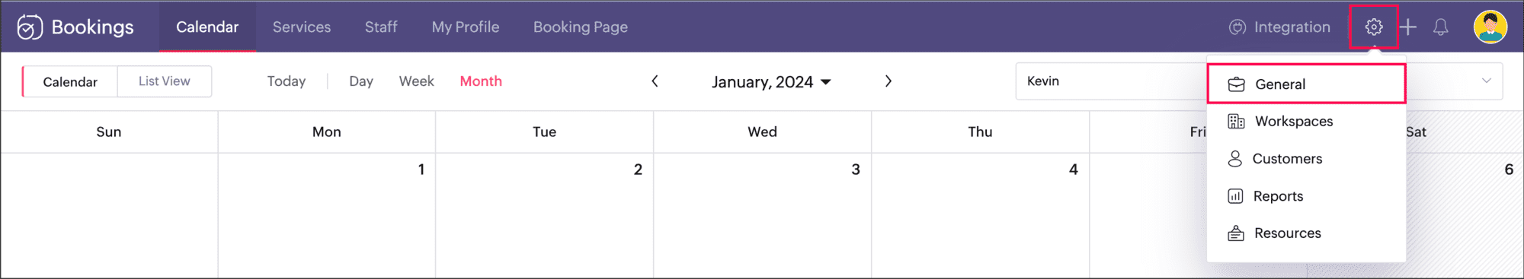This screenshot has width=1524, height=279.
Task: Expand the January, 2024 month picker
Action: pos(771,82)
